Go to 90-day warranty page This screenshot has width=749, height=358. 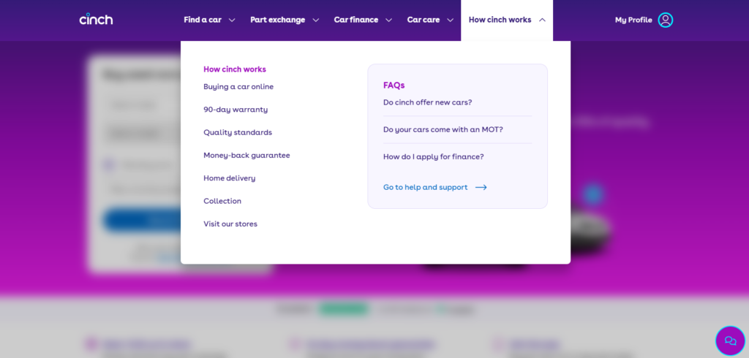236,110
